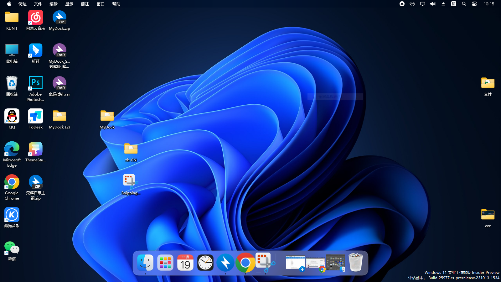Open Control Center toggles in menu bar
Image resolution: width=501 pixels, height=282 pixels.
(474, 4)
